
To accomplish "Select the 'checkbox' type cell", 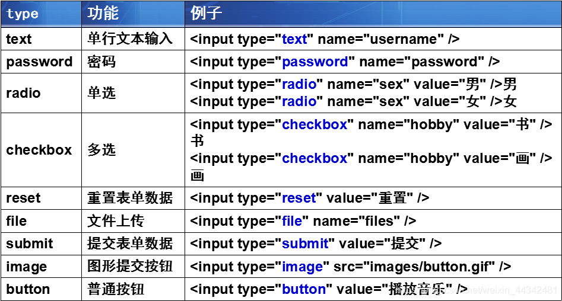I will tap(41, 150).
